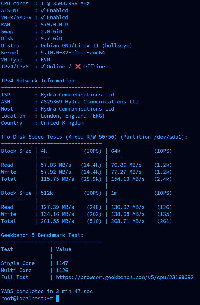Select 512k write IOPS '(262)'
200x305 pixels.
click(x=94, y=214)
